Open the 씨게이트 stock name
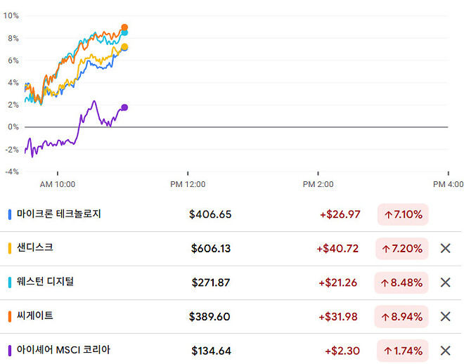Image resolution: width=464 pixels, height=364 pixels. pyautogui.click(x=35, y=316)
